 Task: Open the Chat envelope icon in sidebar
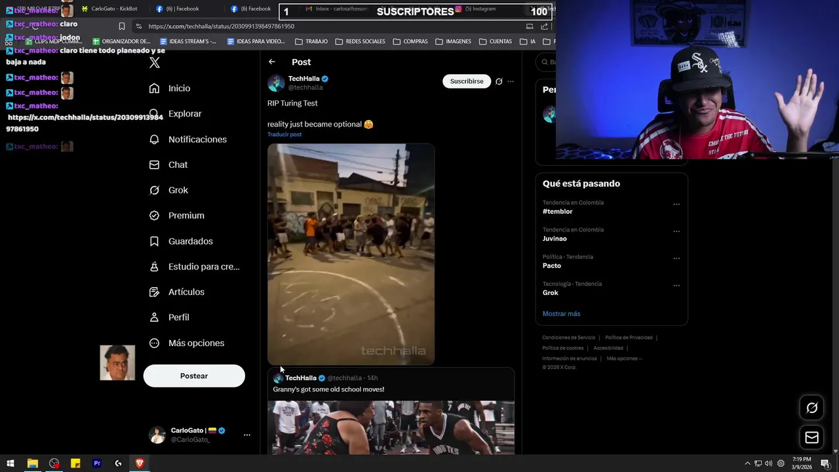[154, 165]
